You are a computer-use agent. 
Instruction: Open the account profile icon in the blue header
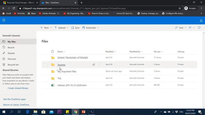pos(201,21)
